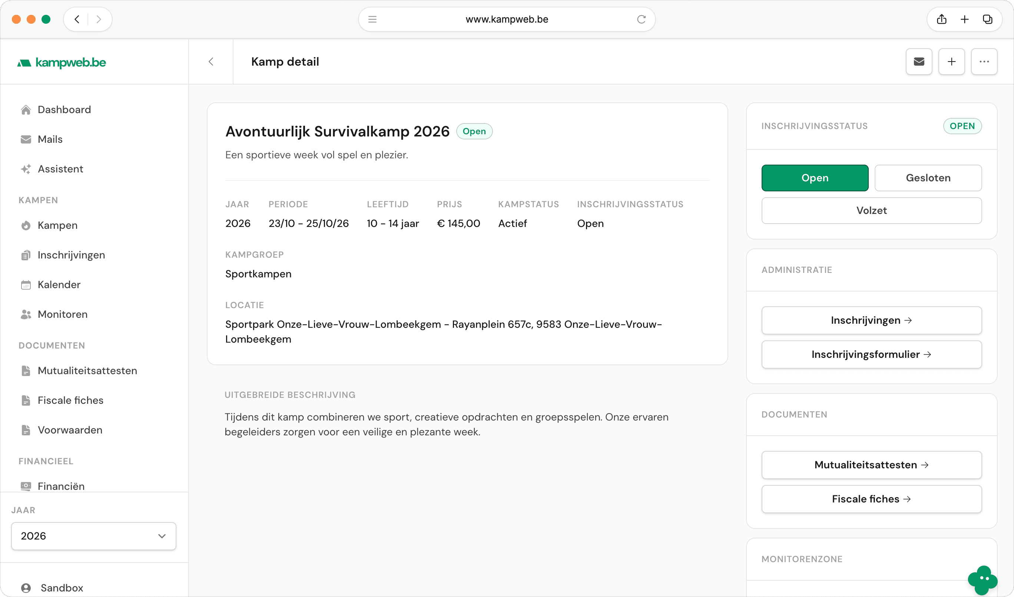
Task: Open the browser share icon
Action: (x=942, y=19)
